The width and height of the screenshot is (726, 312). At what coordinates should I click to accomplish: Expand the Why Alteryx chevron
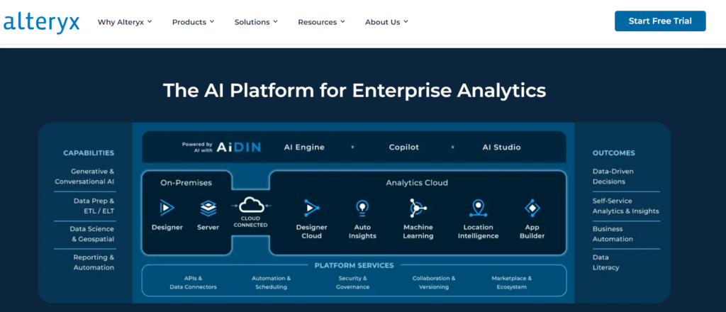tap(150, 21)
